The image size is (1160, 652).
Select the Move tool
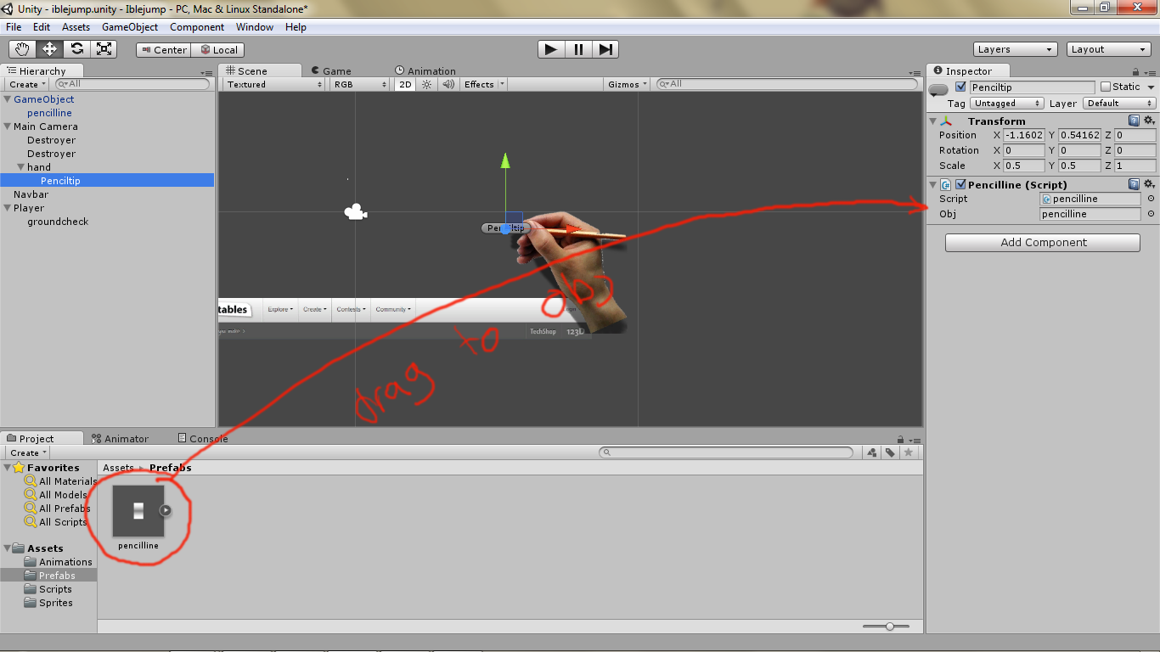tap(50, 49)
